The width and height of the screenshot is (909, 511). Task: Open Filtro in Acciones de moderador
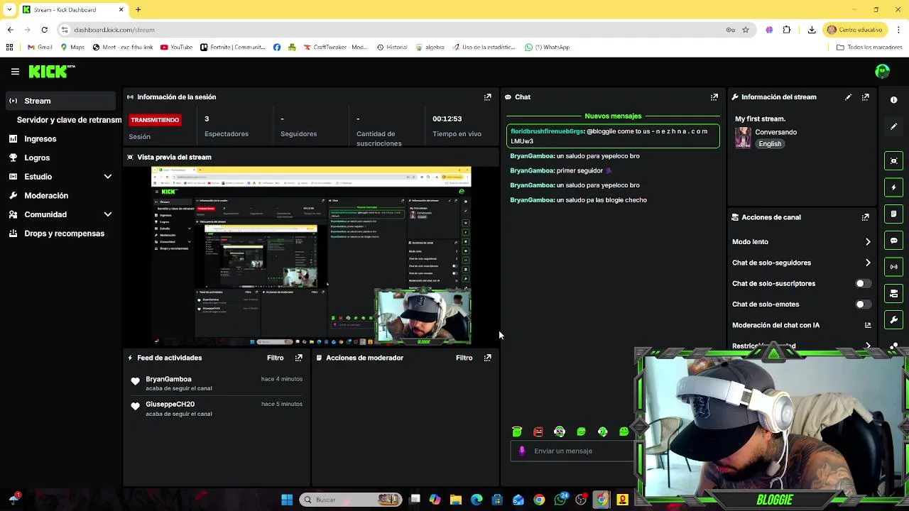[464, 358]
